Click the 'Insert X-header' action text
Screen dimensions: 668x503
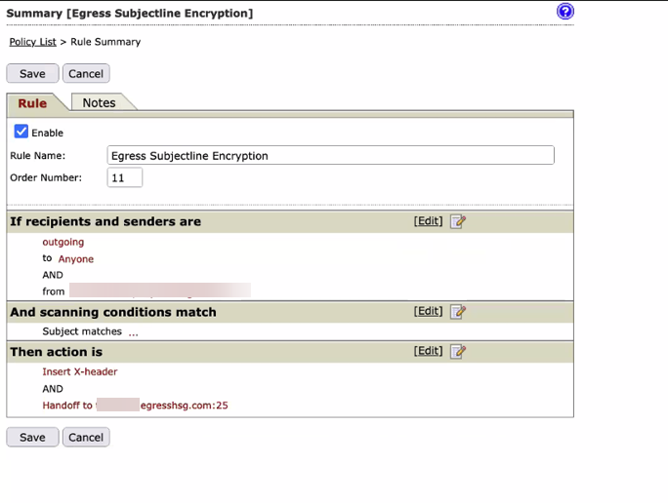pos(80,371)
